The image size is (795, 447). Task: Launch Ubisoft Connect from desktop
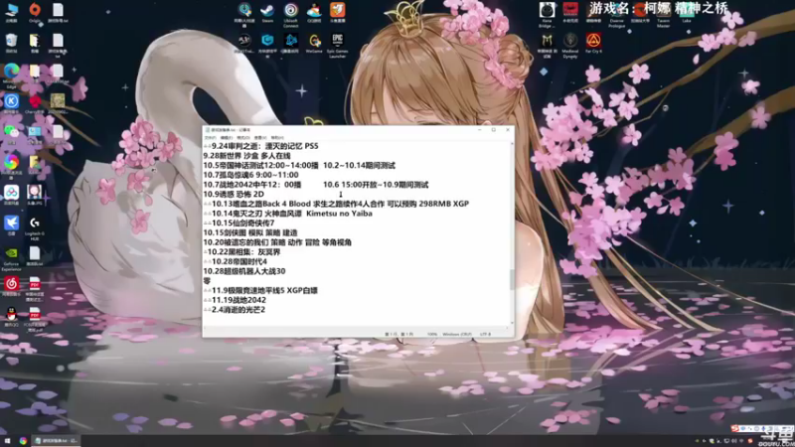tap(290, 14)
